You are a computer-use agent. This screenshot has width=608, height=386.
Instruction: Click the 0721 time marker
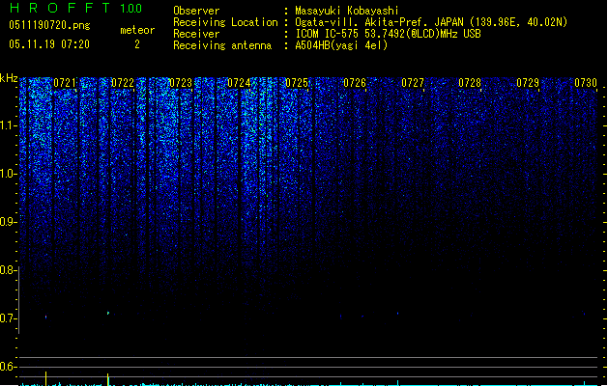(x=65, y=83)
